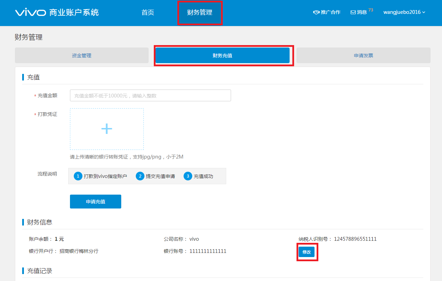Click the 申请充值 submit button
The height and width of the screenshot is (281, 442).
coord(95,201)
